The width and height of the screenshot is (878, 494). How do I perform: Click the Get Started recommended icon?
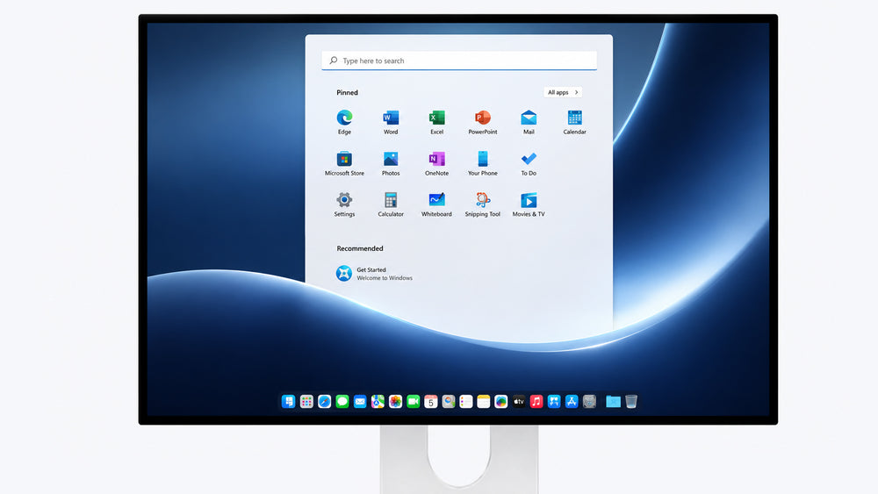pyautogui.click(x=344, y=273)
